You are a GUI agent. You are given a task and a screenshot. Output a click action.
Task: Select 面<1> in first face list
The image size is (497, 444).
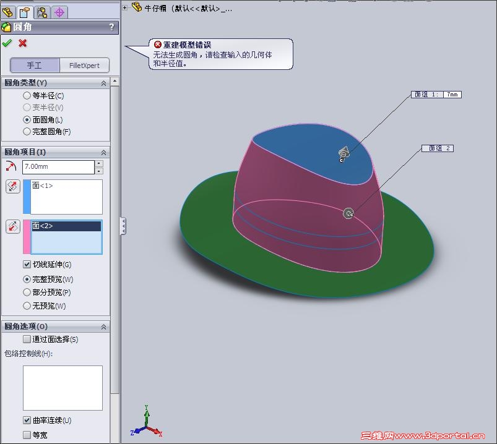[43, 186]
